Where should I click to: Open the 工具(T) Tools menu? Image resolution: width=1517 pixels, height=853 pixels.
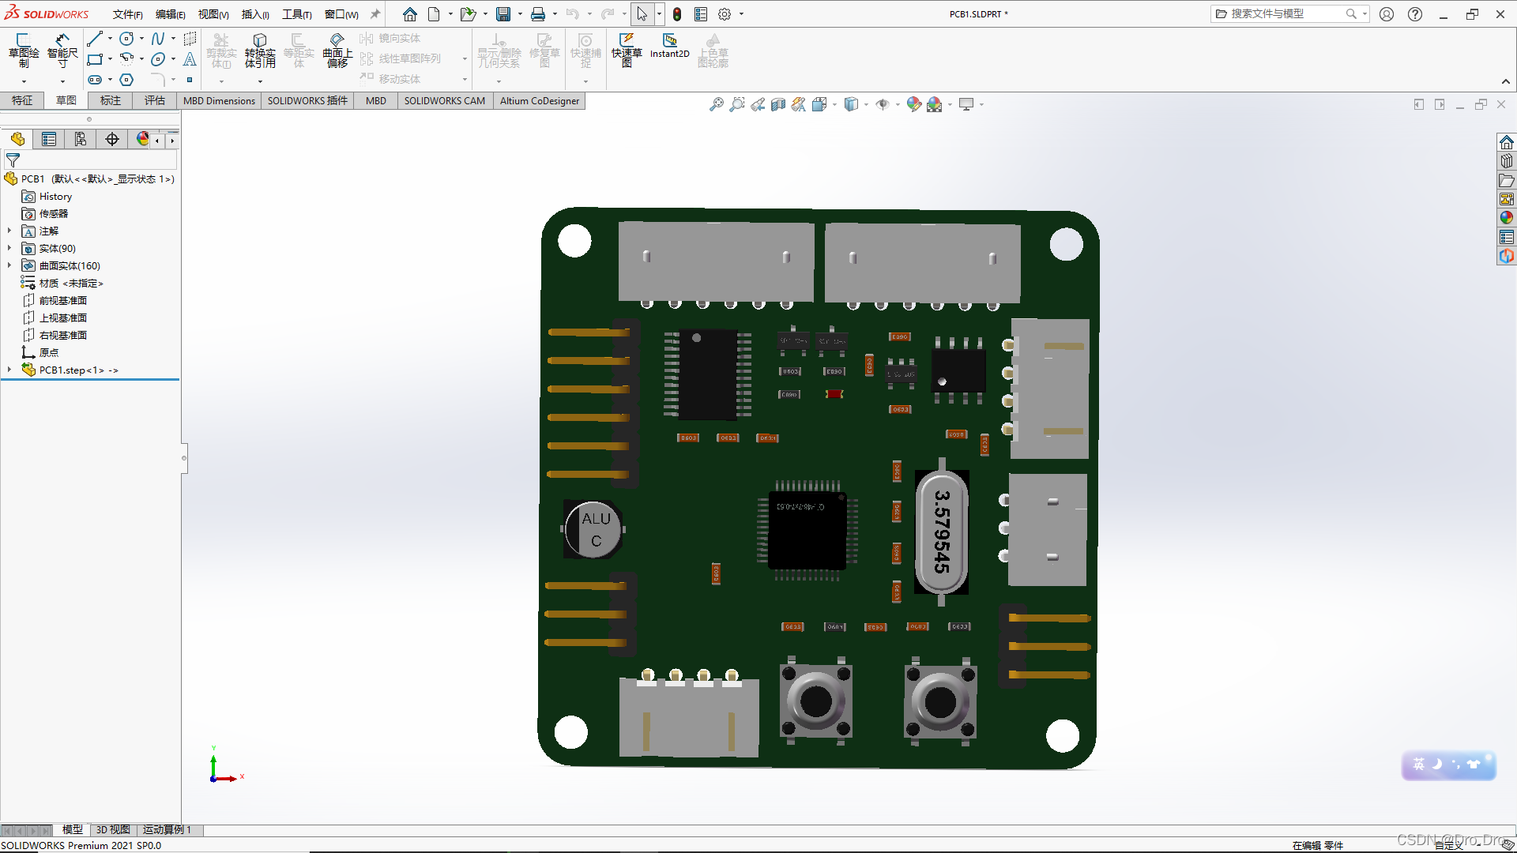(297, 14)
